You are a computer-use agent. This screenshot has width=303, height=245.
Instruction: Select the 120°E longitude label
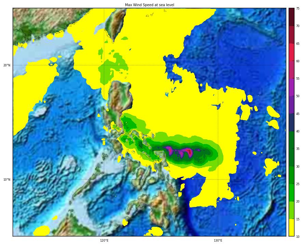[104, 241]
